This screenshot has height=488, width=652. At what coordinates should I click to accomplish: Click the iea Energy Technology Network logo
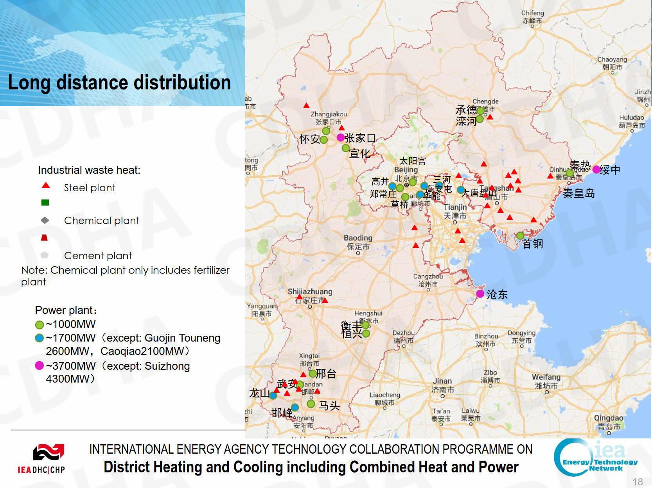596,457
